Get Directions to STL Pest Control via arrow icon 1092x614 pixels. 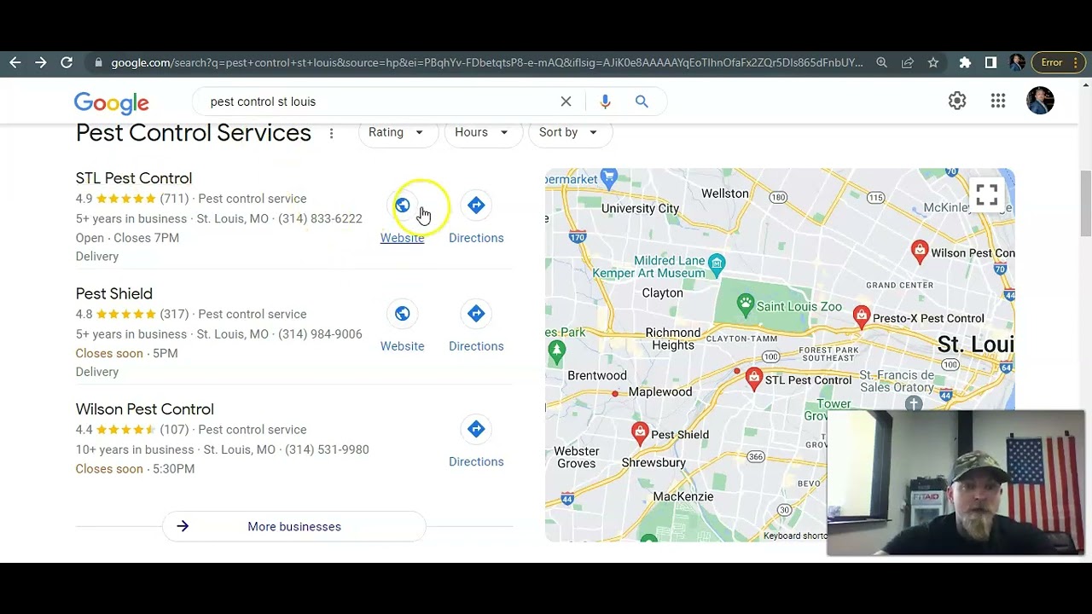tap(476, 206)
